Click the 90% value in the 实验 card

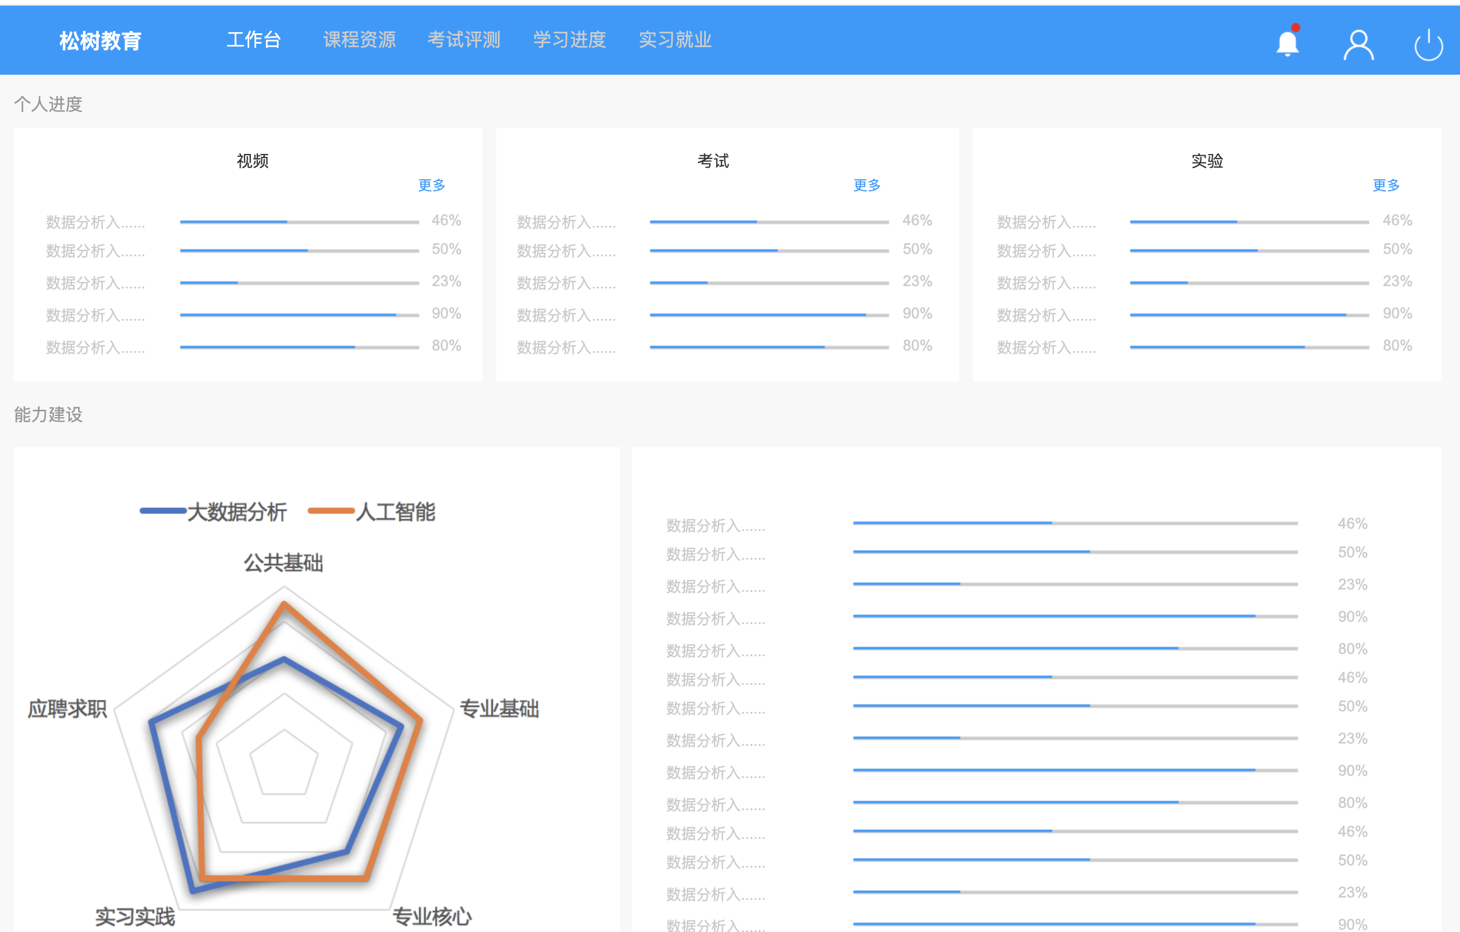tap(1397, 314)
